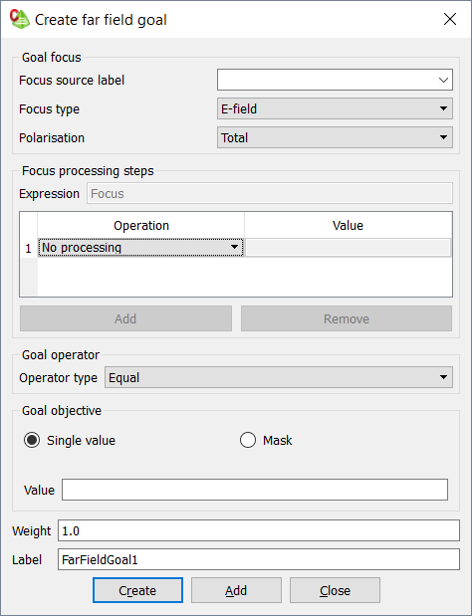The width and height of the screenshot is (472, 616).
Task: Click the Value cell in processing row 1
Action: (348, 248)
